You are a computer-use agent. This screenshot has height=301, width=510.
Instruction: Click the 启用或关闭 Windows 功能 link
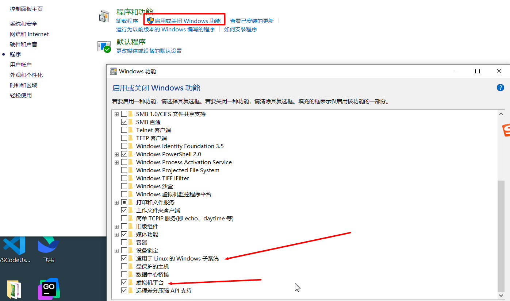tap(187, 21)
